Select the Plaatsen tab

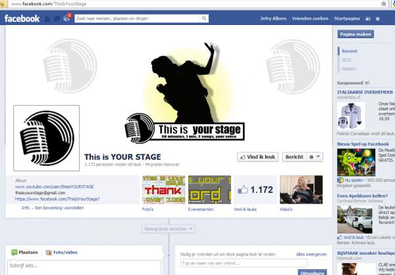25,253
